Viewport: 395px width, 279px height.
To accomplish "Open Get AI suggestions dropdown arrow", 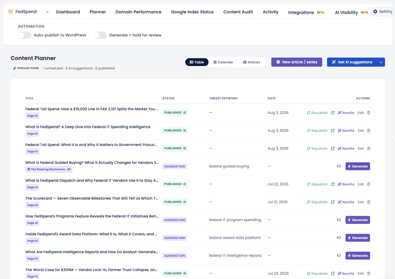I will click(381, 62).
